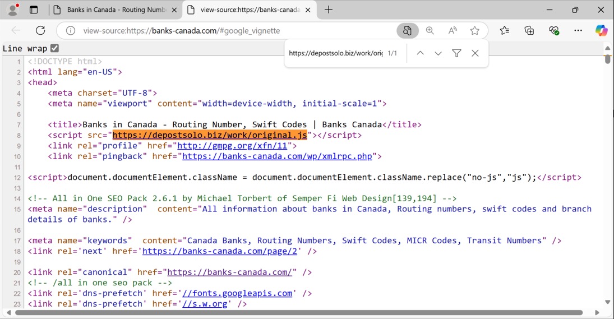Open the s.w.org link
This screenshot has width=614, height=319.
[205, 304]
